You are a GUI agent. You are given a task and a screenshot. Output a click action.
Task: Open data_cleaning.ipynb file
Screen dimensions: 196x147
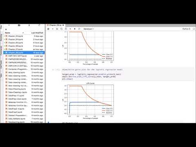[x=24, y=72]
